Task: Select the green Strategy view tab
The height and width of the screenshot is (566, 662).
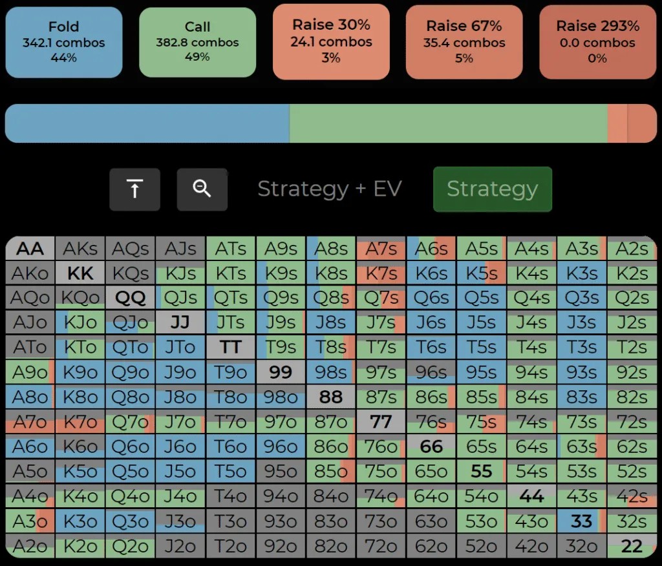Action: pos(492,189)
